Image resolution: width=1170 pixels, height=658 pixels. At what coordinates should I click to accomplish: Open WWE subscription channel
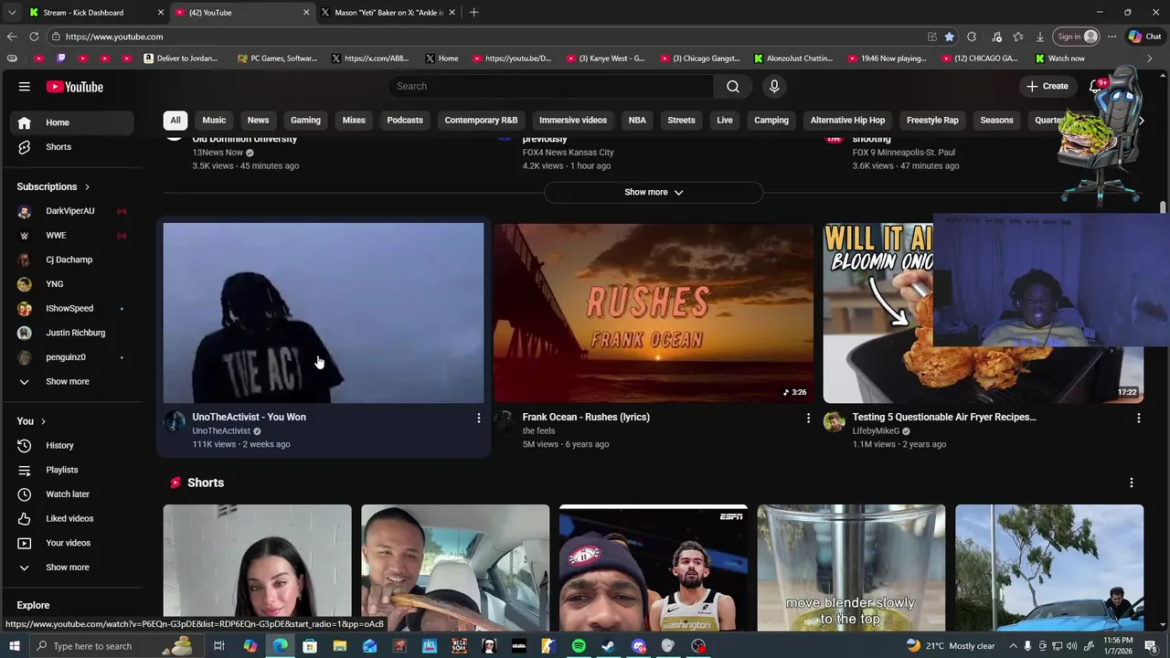(72, 235)
